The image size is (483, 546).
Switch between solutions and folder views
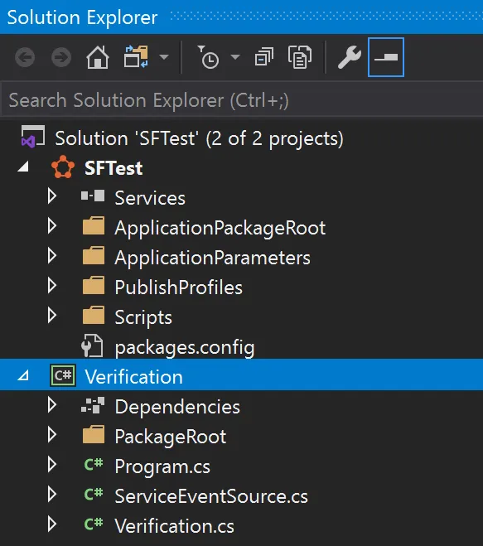(136, 57)
